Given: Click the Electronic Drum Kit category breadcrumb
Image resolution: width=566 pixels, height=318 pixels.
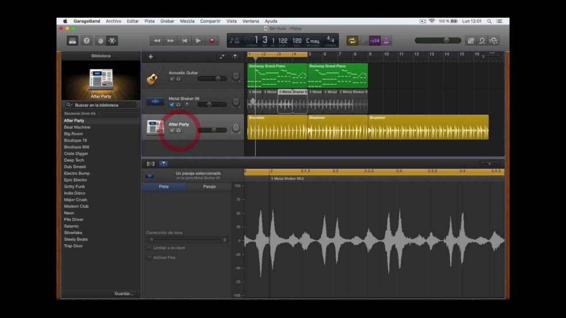Looking at the screenshot, I should (80, 114).
